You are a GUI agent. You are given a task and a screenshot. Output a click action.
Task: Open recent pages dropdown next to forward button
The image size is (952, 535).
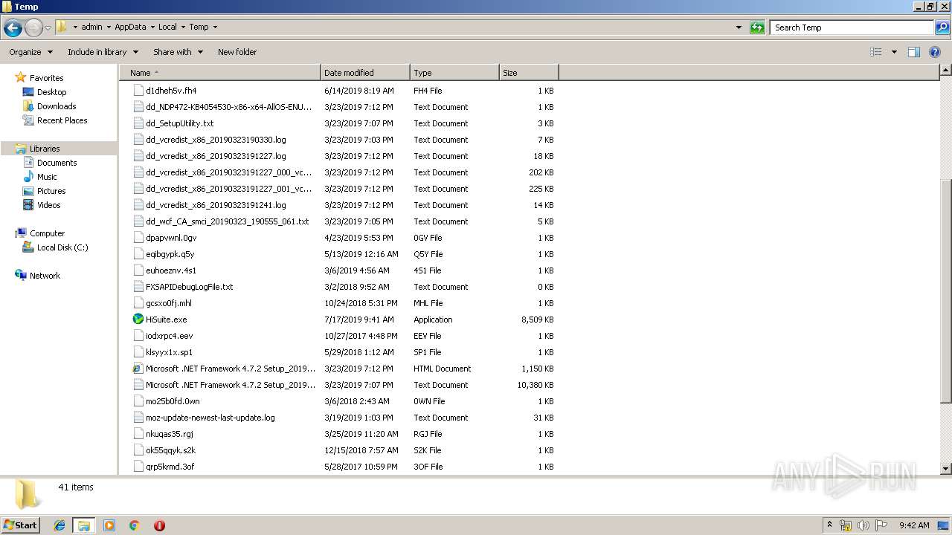[48, 28]
